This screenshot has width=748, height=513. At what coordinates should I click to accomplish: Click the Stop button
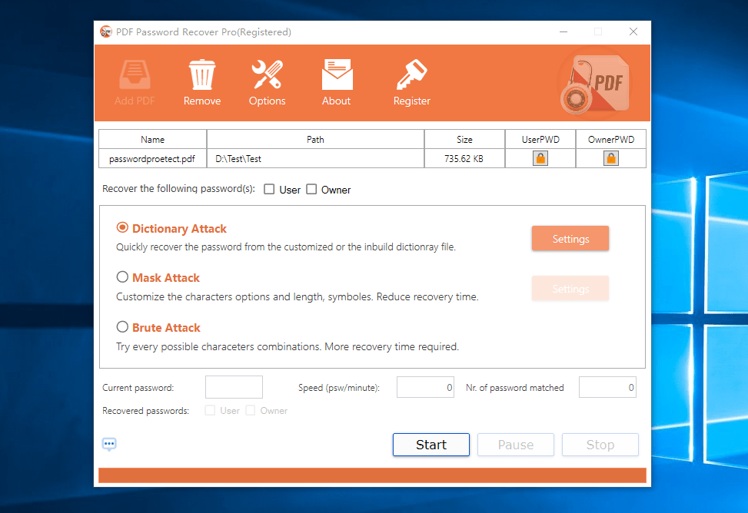[600, 445]
